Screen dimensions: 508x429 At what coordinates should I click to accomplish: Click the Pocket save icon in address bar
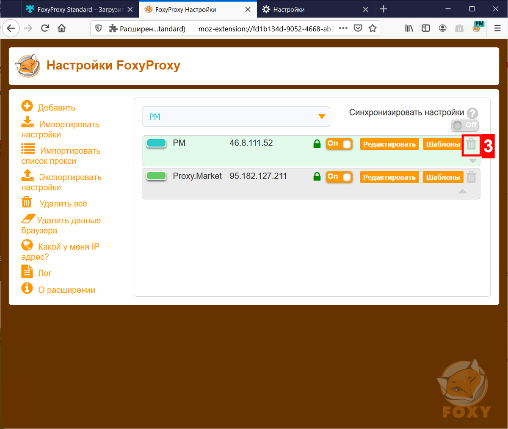(358, 28)
